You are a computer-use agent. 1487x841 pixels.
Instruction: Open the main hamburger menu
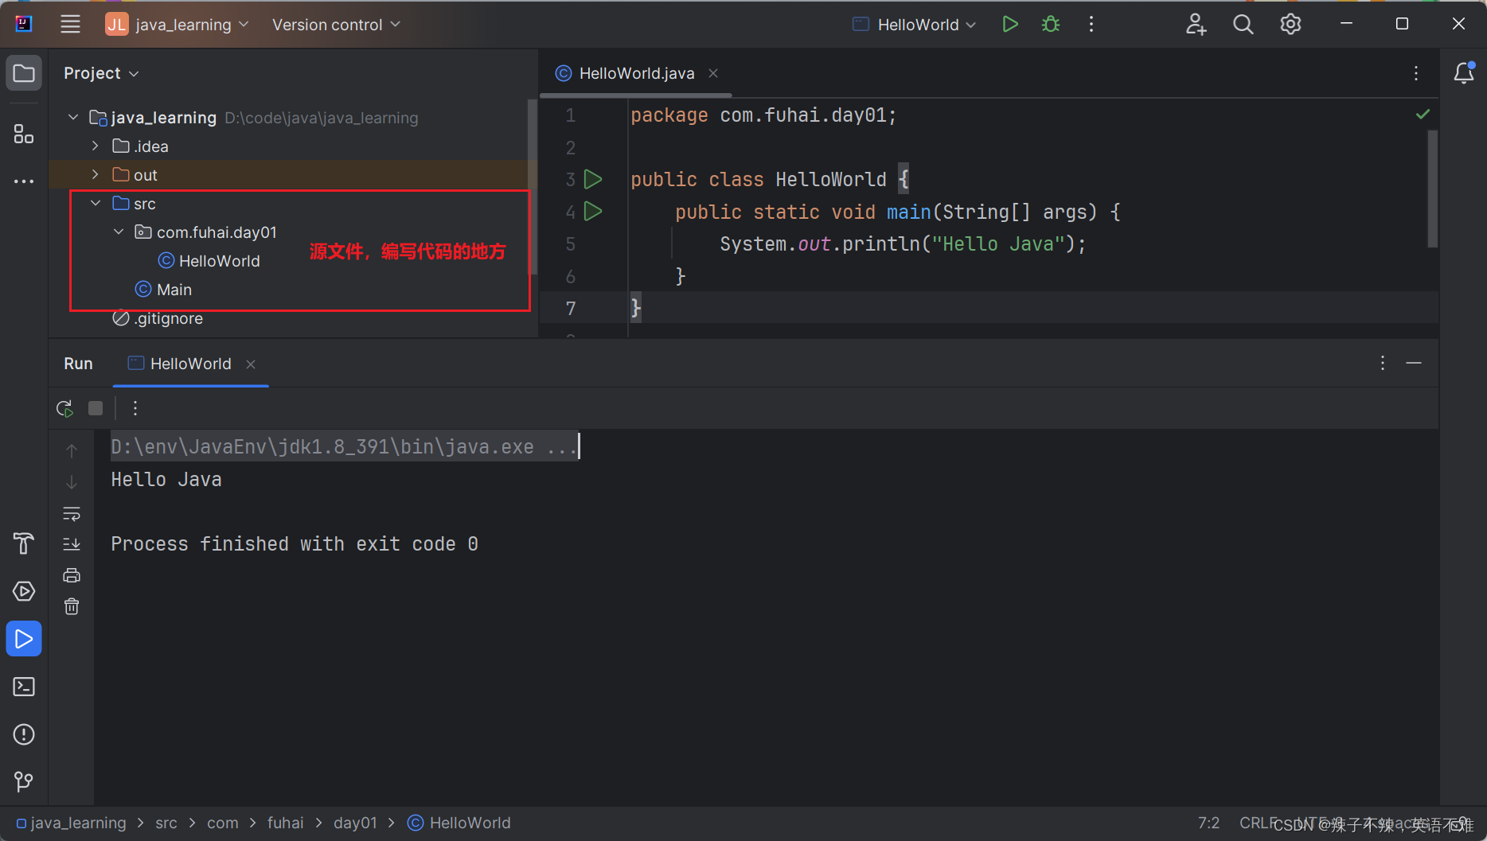coord(70,25)
